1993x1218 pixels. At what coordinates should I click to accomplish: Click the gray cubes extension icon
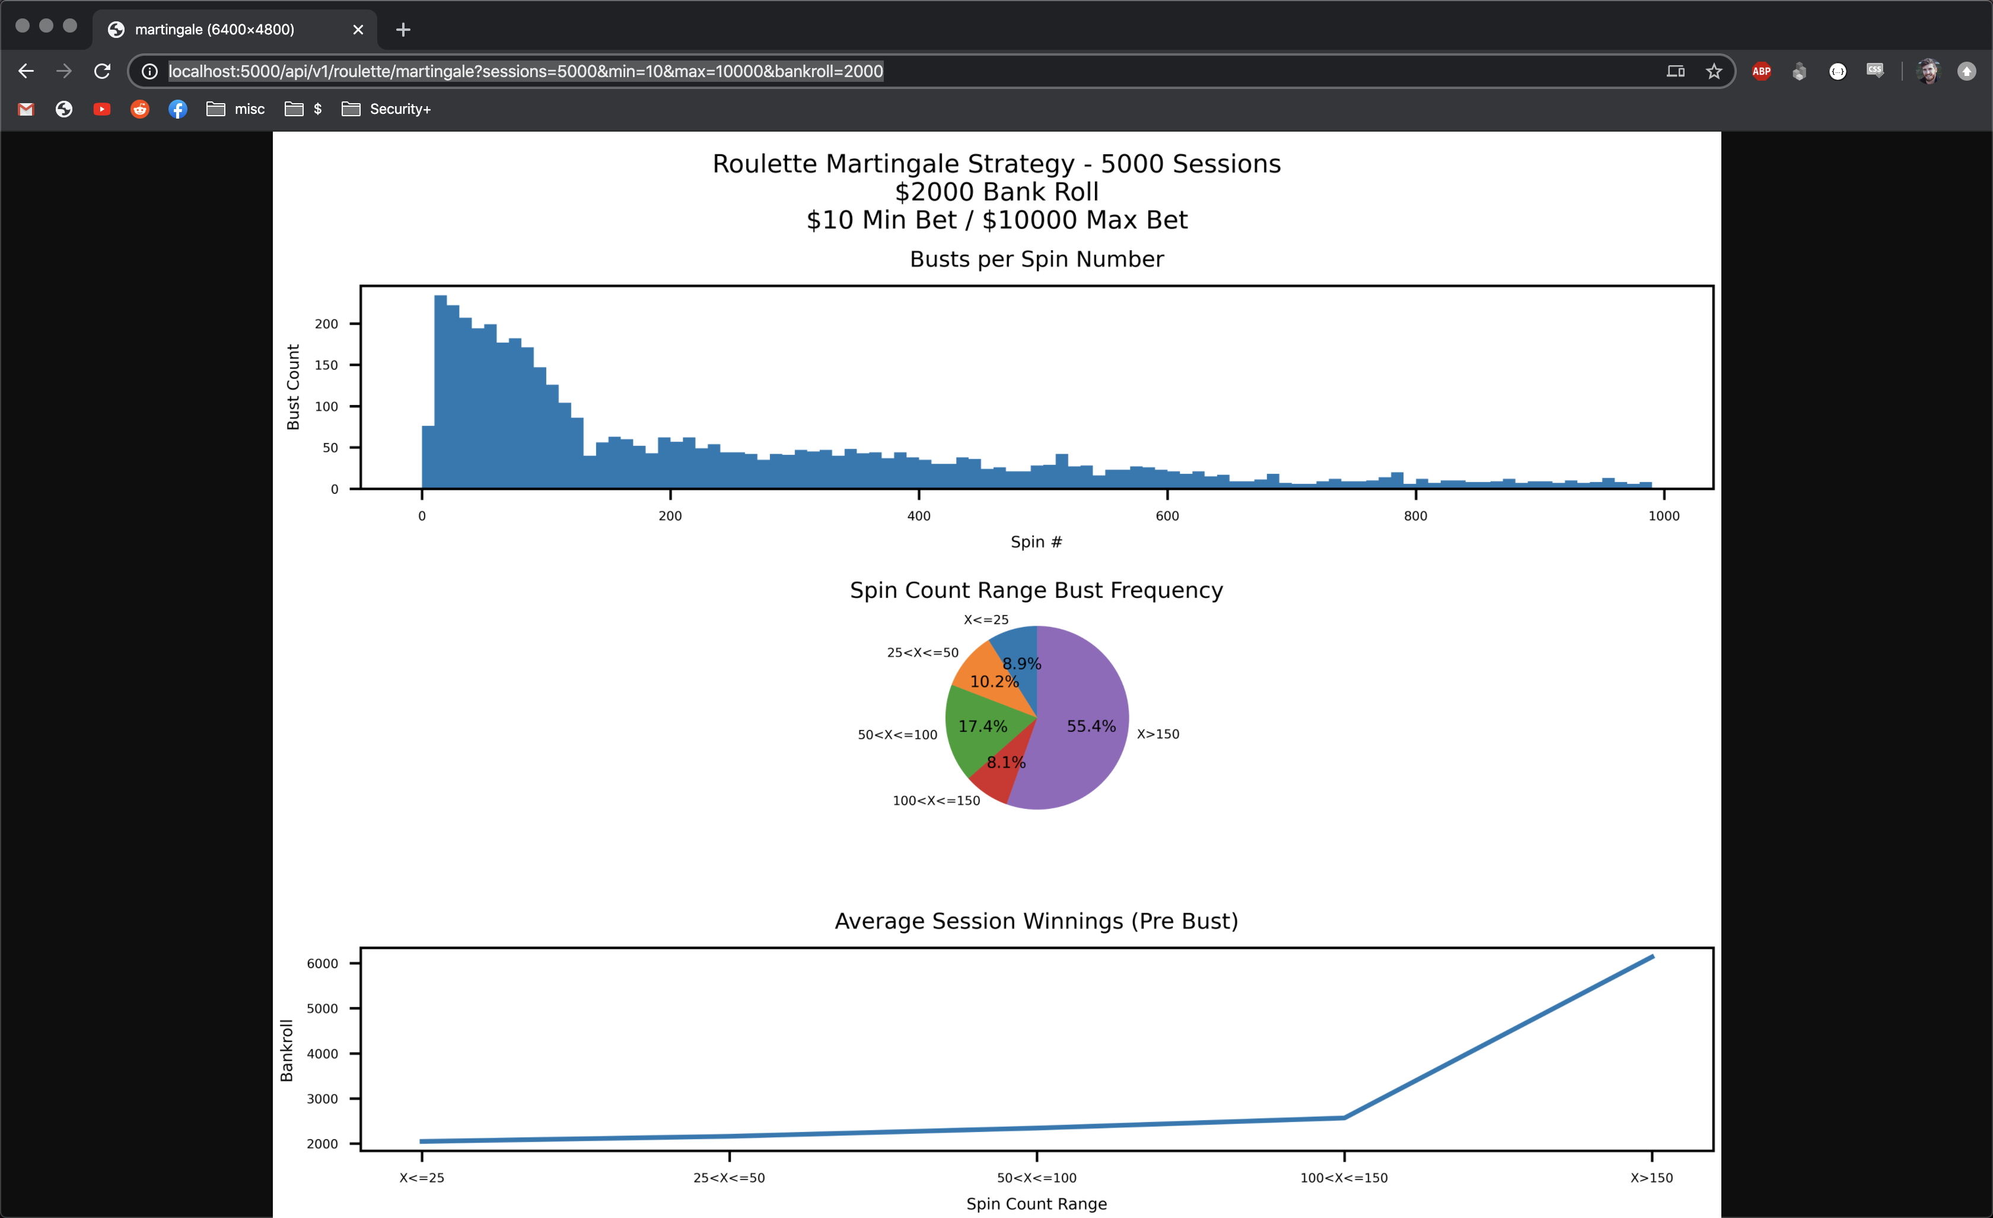pos(1799,71)
